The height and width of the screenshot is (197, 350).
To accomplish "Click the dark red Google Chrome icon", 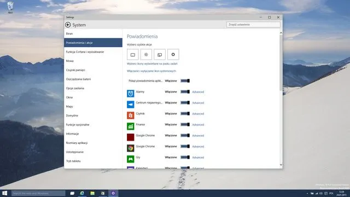I will click(131, 137).
